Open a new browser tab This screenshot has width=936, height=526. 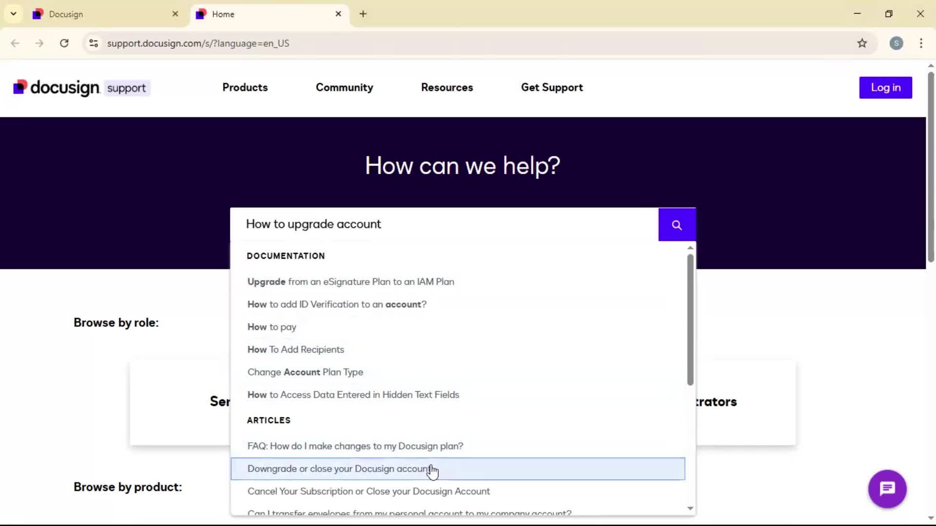(363, 14)
